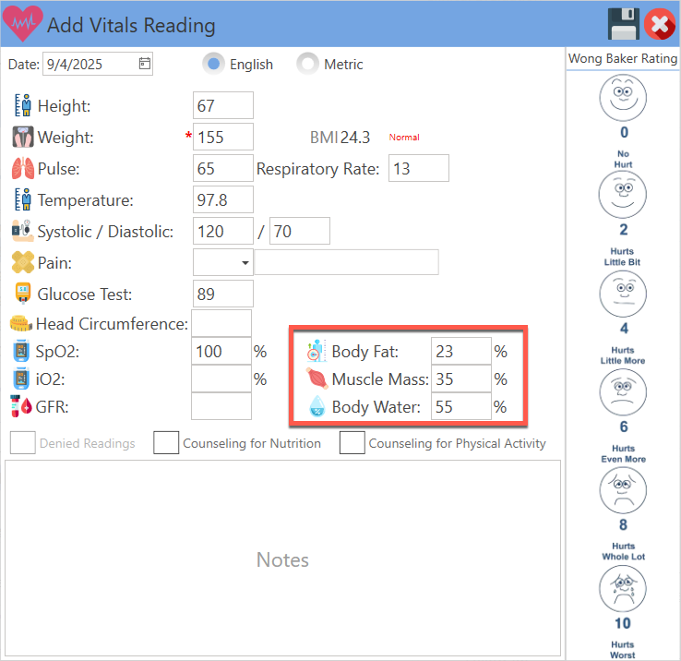The width and height of the screenshot is (681, 661).
Task: Click the Temperature icon
Action: pos(22,199)
